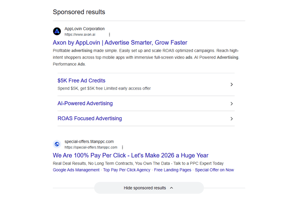Click the AppLovin logo icon

point(57,31)
